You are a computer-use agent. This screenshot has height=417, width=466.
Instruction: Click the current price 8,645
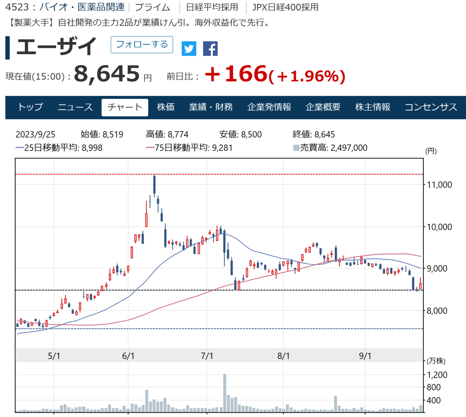(x=107, y=74)
